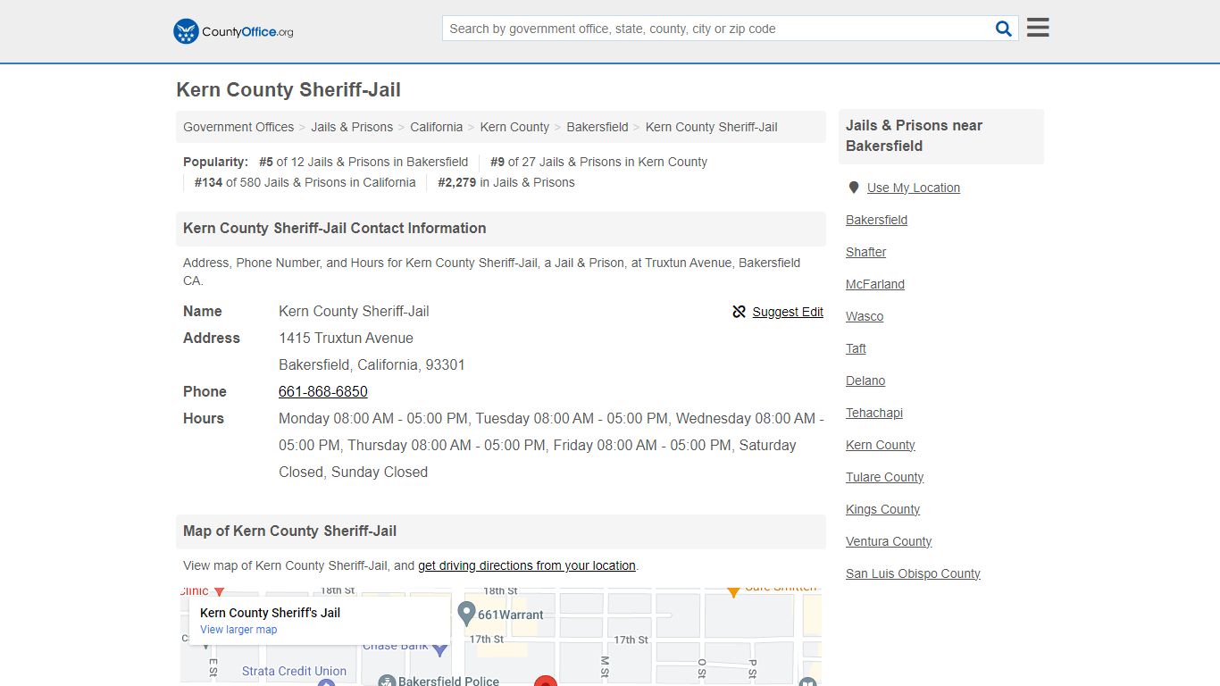
Task: Open Kern County breadcrumb link
Action: pos(514,127)
